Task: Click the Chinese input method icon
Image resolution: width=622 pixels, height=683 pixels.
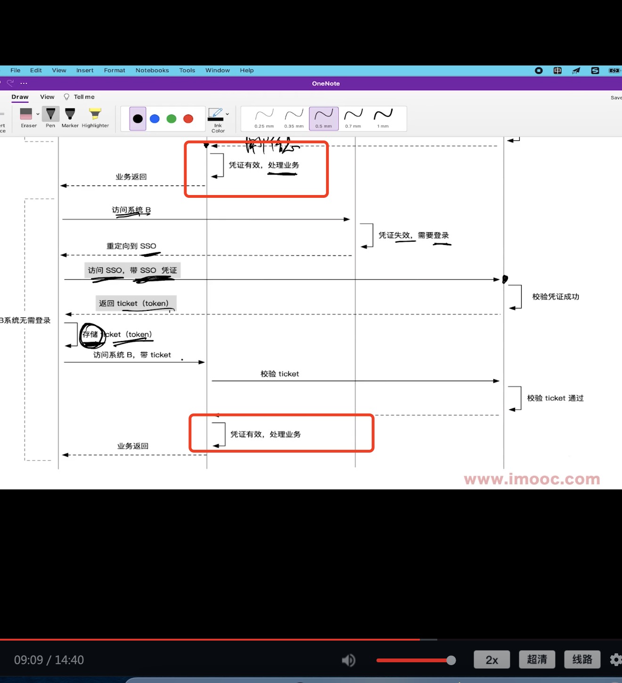Action: coord(557,71)
